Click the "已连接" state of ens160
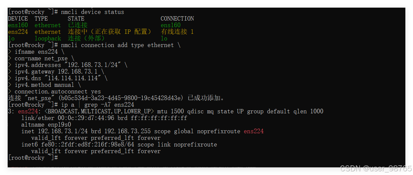This screenshot has height=175, width=413. pos(78,25)
